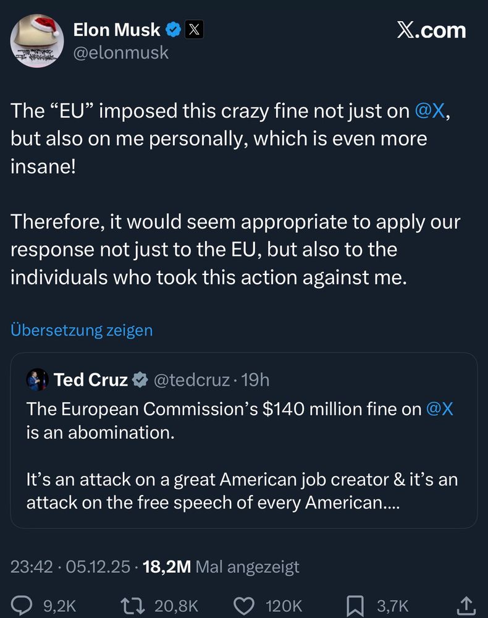Click the Elon Musk display name
Viewport: 488px width, 618px height.
[116, 29]
